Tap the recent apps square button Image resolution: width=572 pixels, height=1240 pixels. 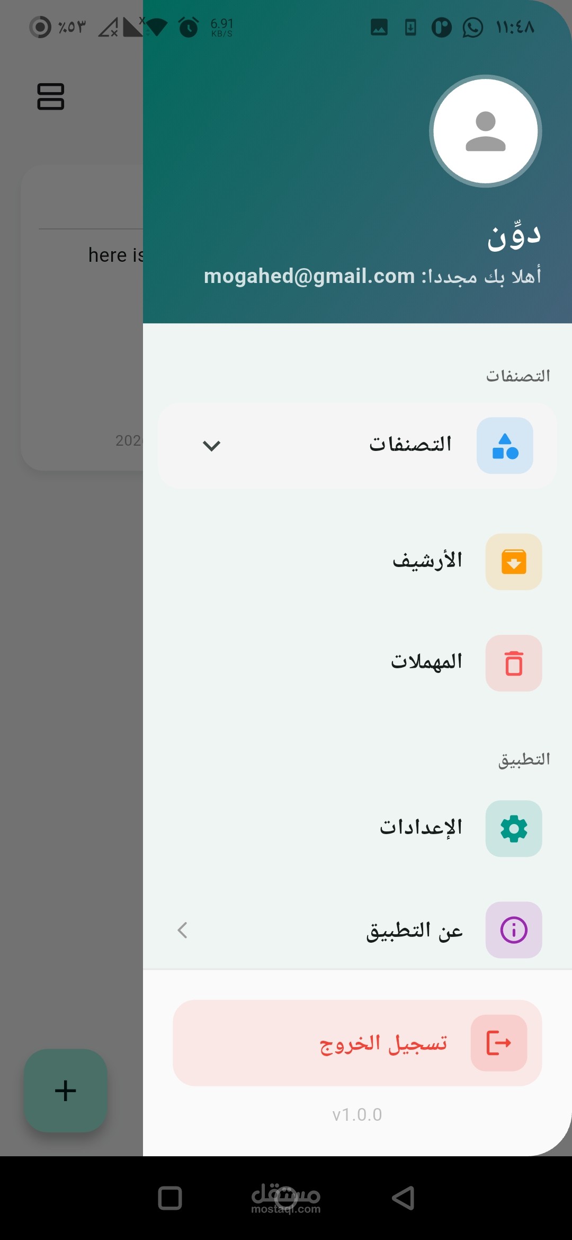(170, 1198)
